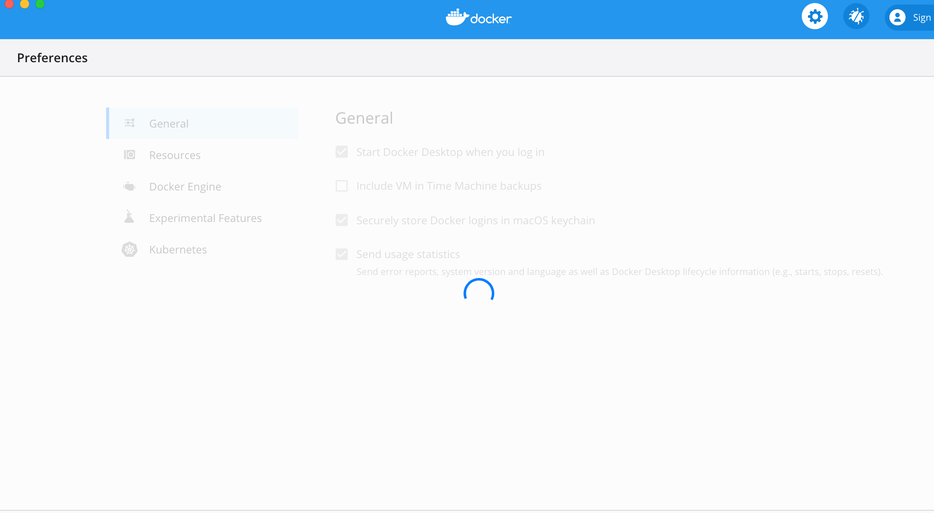Screen dimensions: 934x513
Task: Uncheck Securely store Docker logins in macOS keychain
Action: 342,220
